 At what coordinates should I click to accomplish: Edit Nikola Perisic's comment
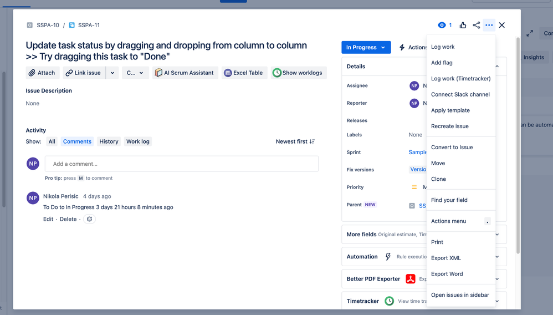coord(48,219)
